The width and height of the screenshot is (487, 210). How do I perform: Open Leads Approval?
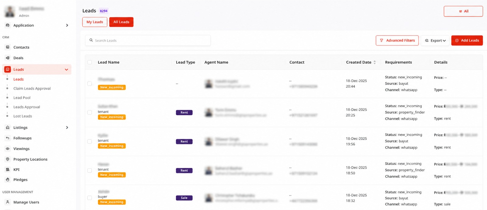coord(27,107)
